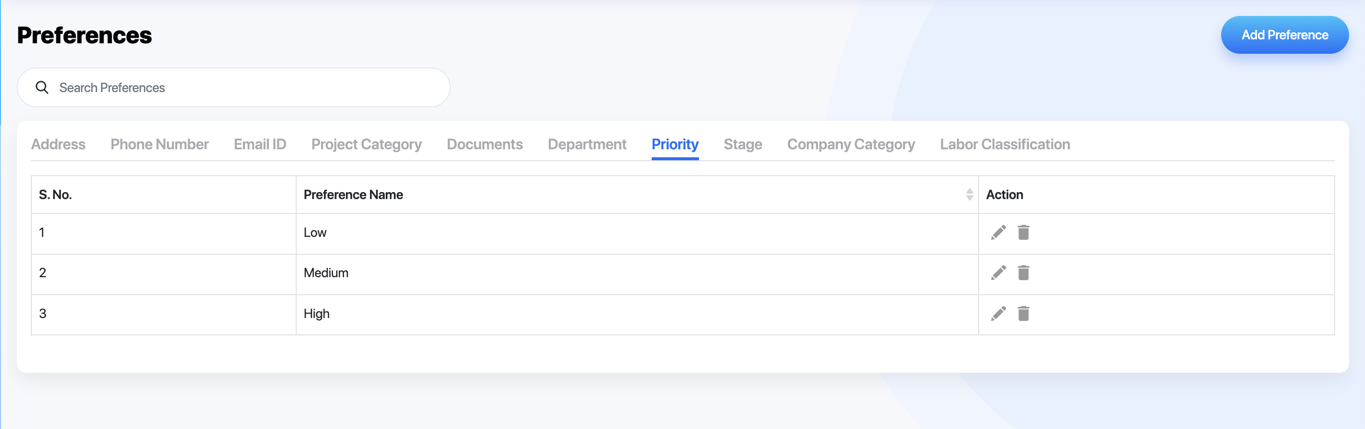The width and height of the screenshot is (1365, 429).
Task: Focus the Search Preferences field
Action: coord(233,88)
